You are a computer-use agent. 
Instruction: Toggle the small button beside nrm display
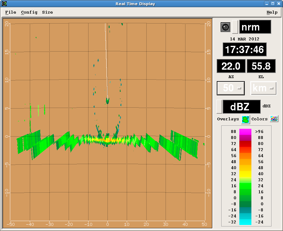point(235,27)
